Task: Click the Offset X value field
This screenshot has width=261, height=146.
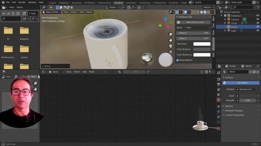Action: click(193, 33)
